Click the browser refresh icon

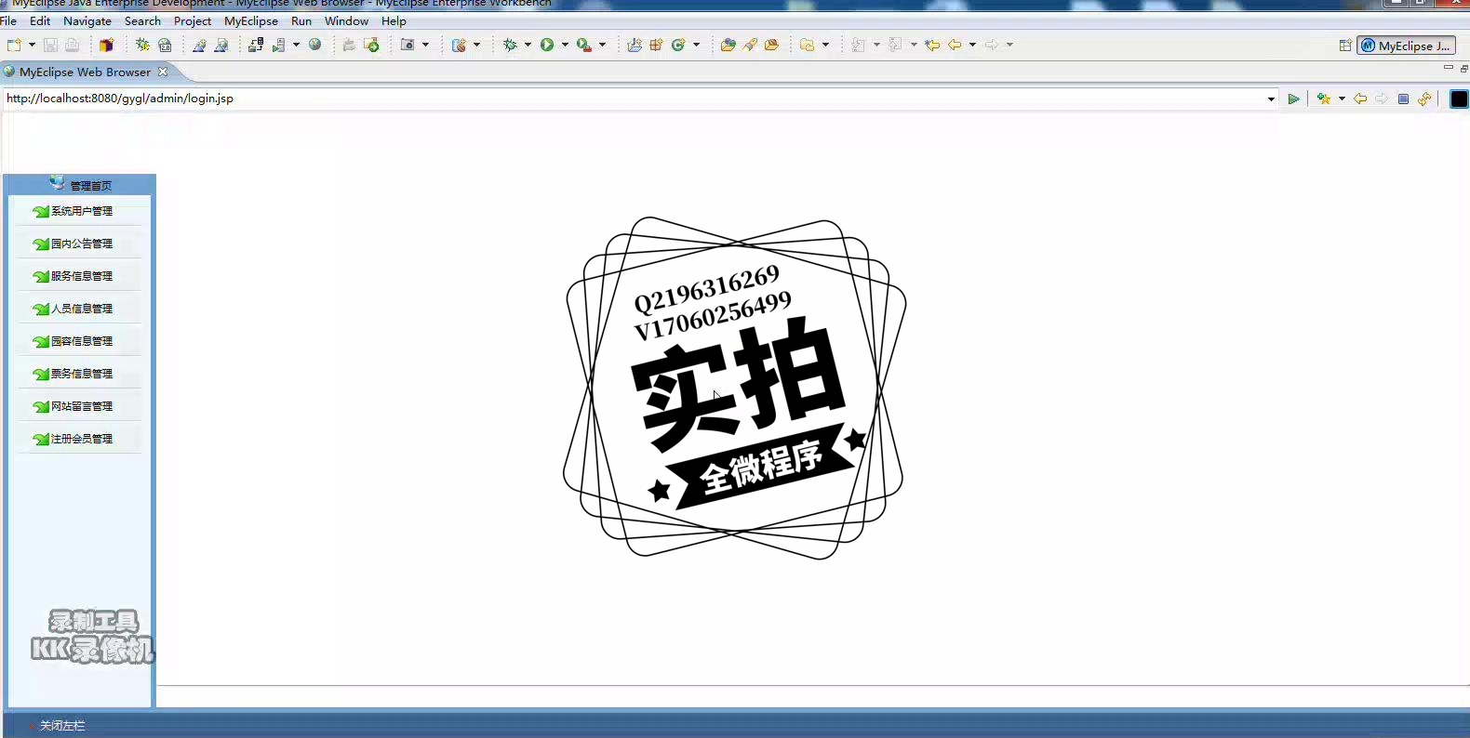(1424, 99)
